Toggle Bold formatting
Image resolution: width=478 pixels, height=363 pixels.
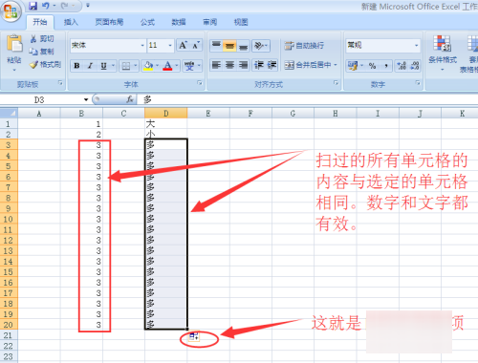click(76, 66)
